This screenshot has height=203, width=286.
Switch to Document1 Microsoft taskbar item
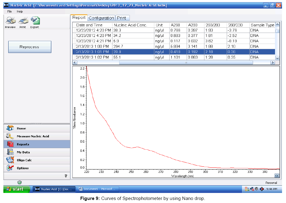(97, 189)
